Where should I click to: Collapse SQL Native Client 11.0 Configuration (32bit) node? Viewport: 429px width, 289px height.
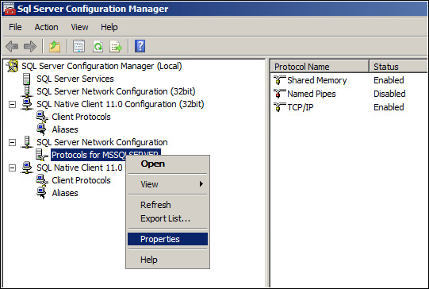[12, 104]
